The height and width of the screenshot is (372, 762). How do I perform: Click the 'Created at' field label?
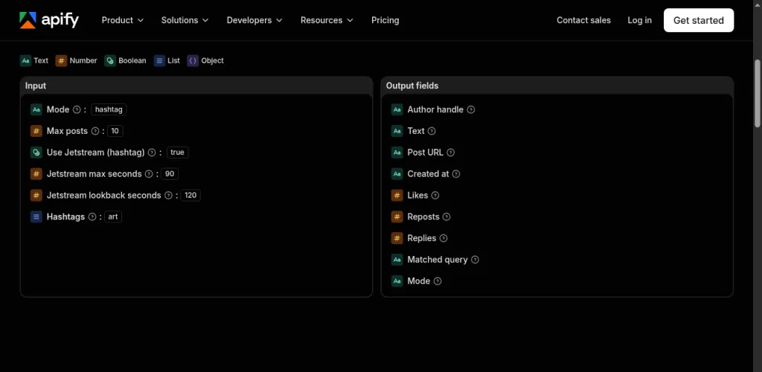click(x=428, y=174)
